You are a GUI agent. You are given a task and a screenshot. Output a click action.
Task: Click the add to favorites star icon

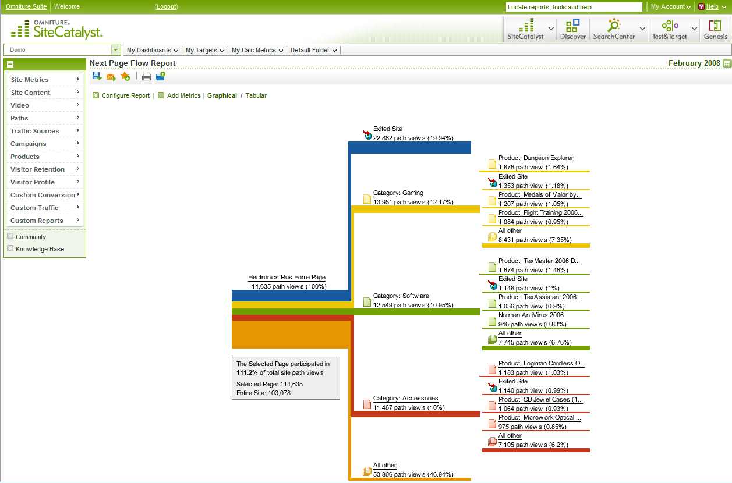pos(125,76)
